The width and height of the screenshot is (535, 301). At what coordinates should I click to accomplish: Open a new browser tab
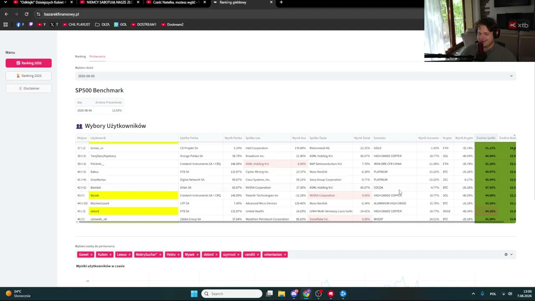click(x=281, y=3)
